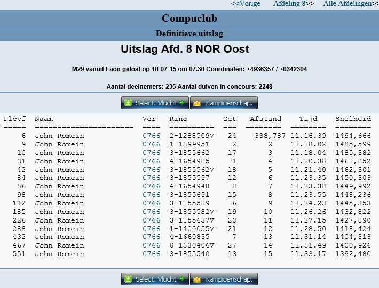This screenshot has height=288, width=379.
Task: Click speed value 1445,353
Action: click(353, 203)
